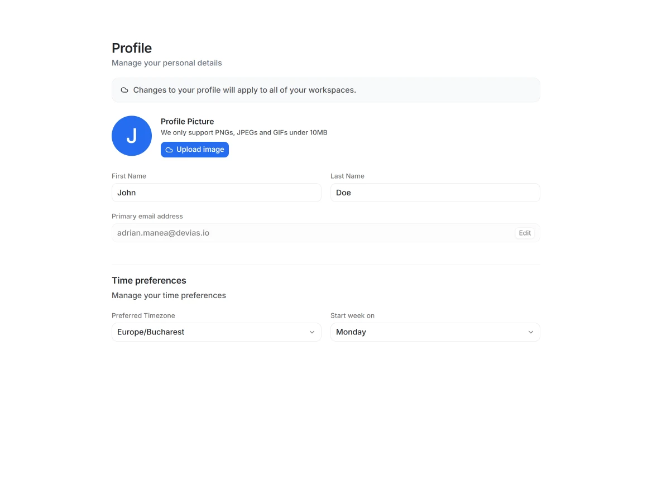The height and width of the screenshot is (489, 652).
Task: Click the blue "J" profile avatar
Action: point(132,136)
